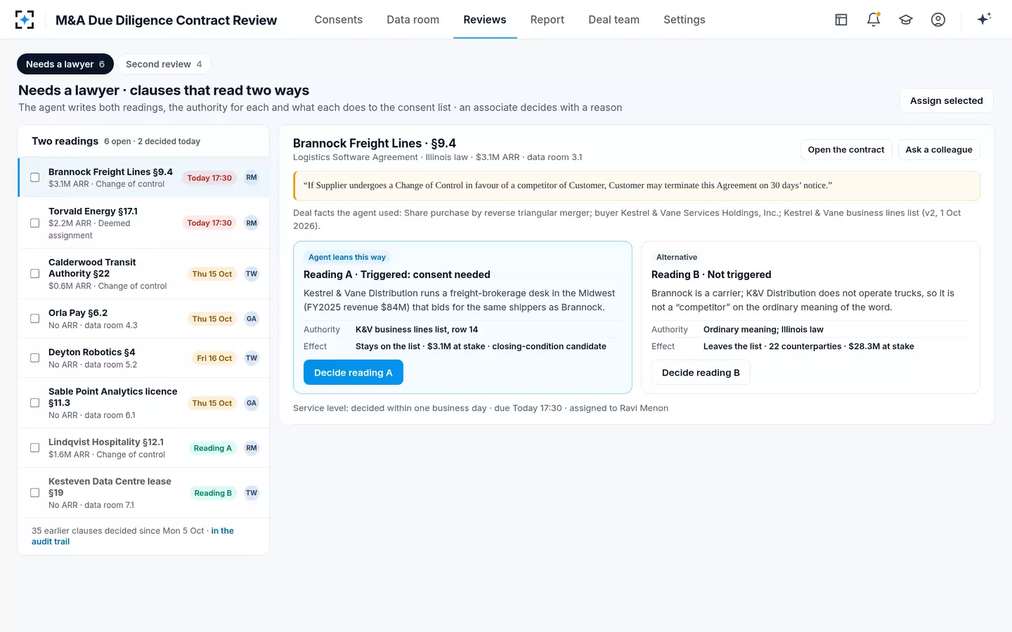Select the Torvald Energy §17.1 checkbox
This screenshot has width=1012, height=632.
click(x=34, y=223)
